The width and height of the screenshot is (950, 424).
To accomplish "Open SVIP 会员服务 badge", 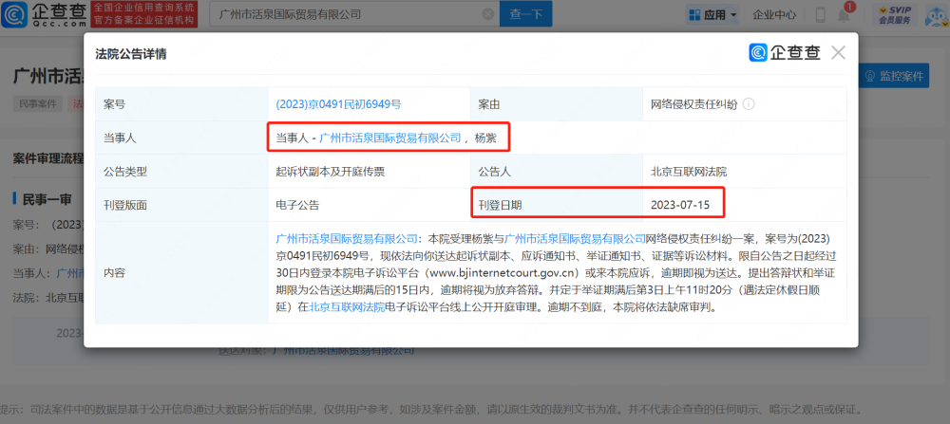I will click(895, 15).
